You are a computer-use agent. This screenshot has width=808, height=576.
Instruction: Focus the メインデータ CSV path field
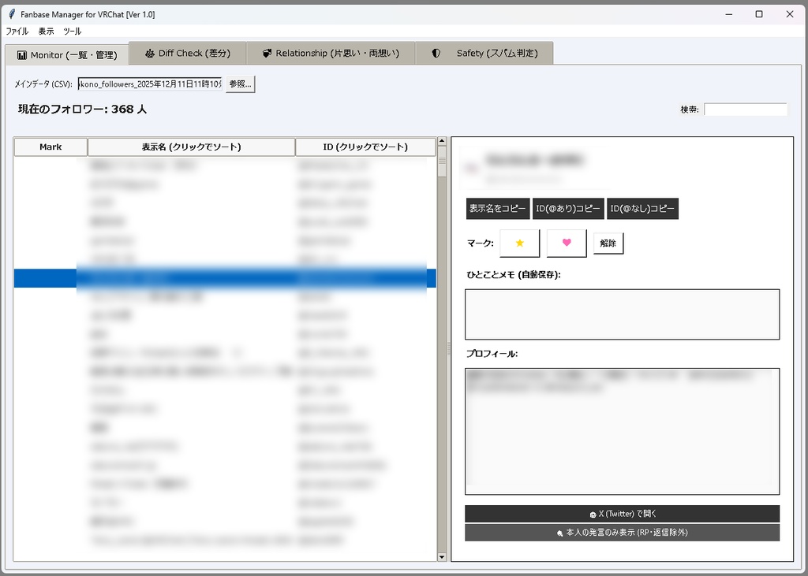click(x=150, y=84)
